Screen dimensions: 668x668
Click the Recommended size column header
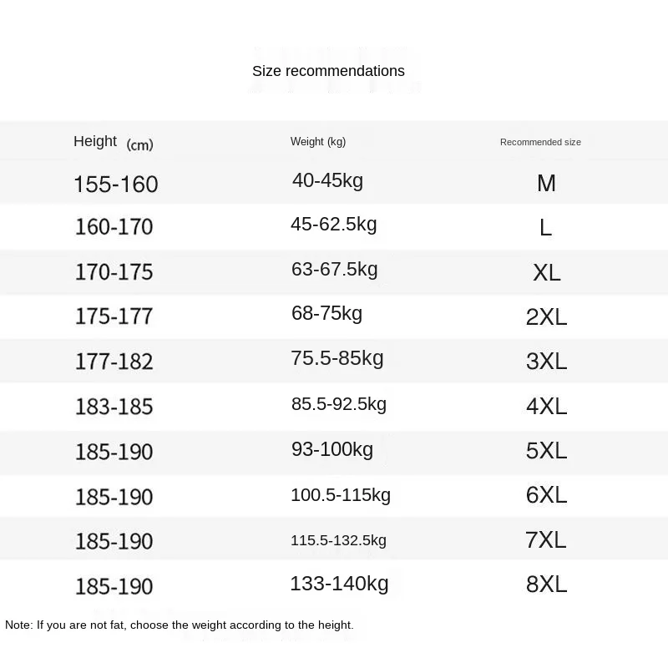[540, 142]
